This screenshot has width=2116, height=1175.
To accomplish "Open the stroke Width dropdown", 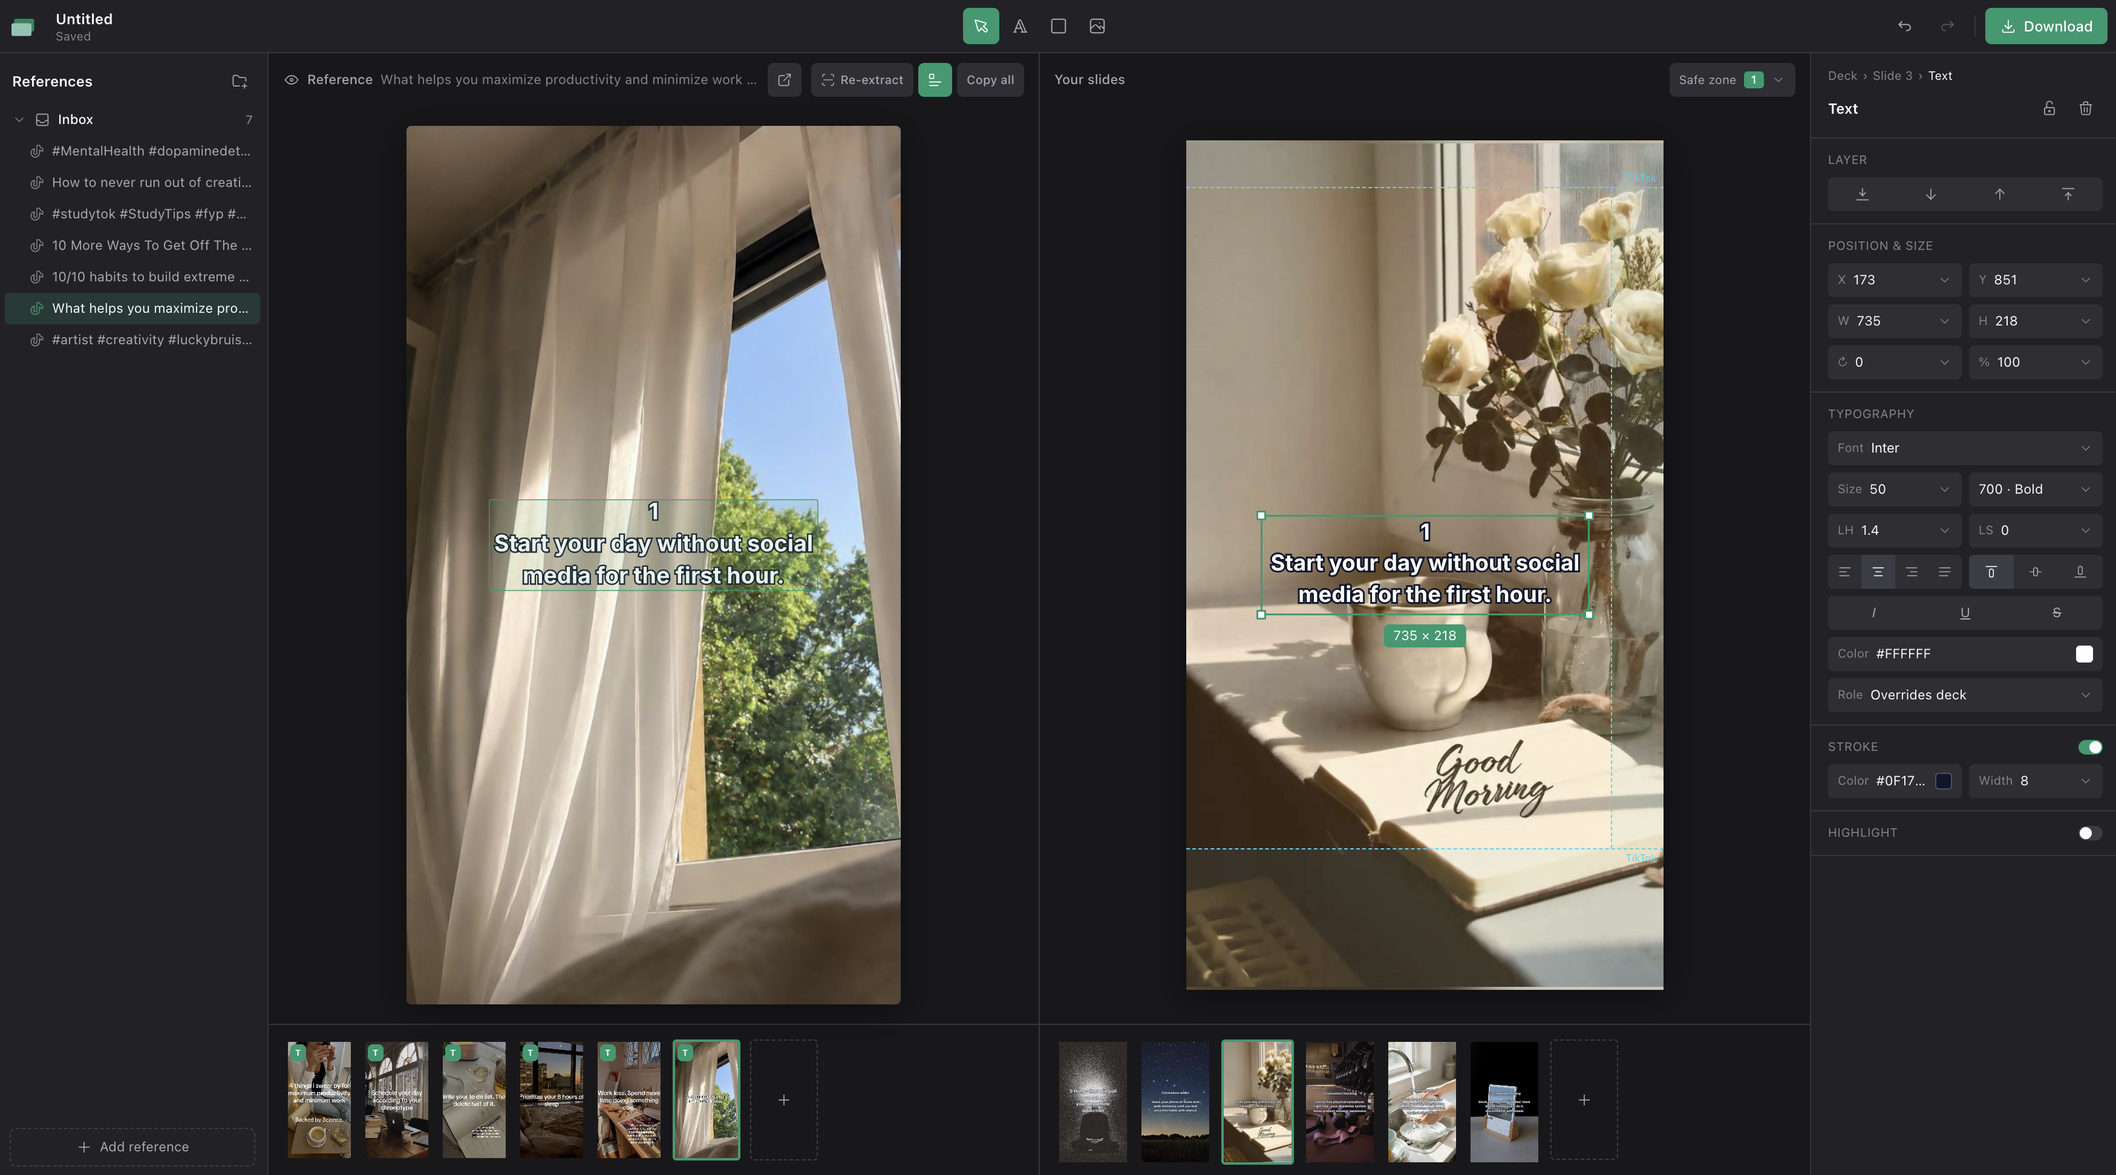I will pyautogui.click(x=2035, y=781).
